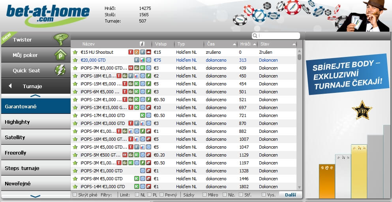392x202 pixels.
Task: Open the Freerolly category
Action: pyautogui.click(x=36, y=153)
